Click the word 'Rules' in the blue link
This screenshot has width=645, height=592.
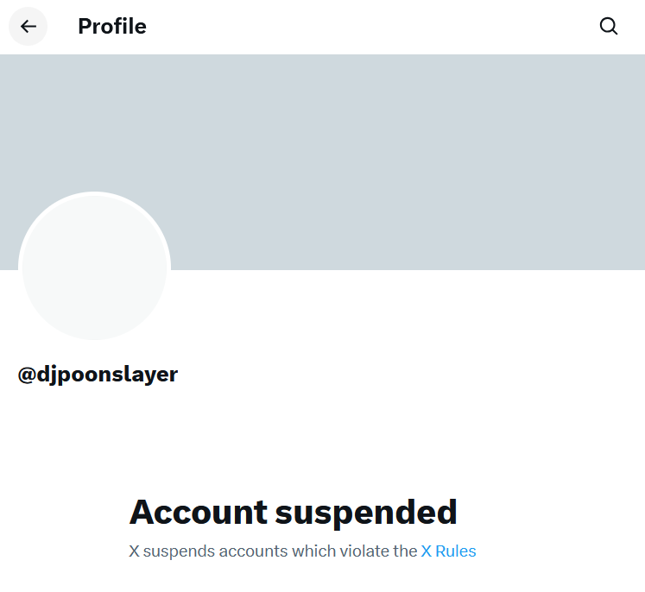point(456,551)
